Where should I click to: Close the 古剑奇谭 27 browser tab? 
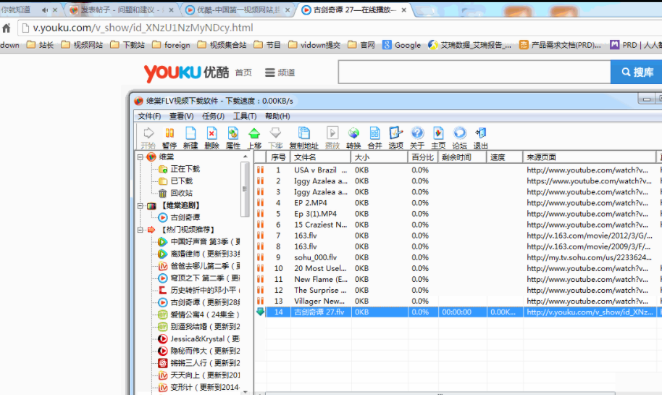click(x=403, y=9)
